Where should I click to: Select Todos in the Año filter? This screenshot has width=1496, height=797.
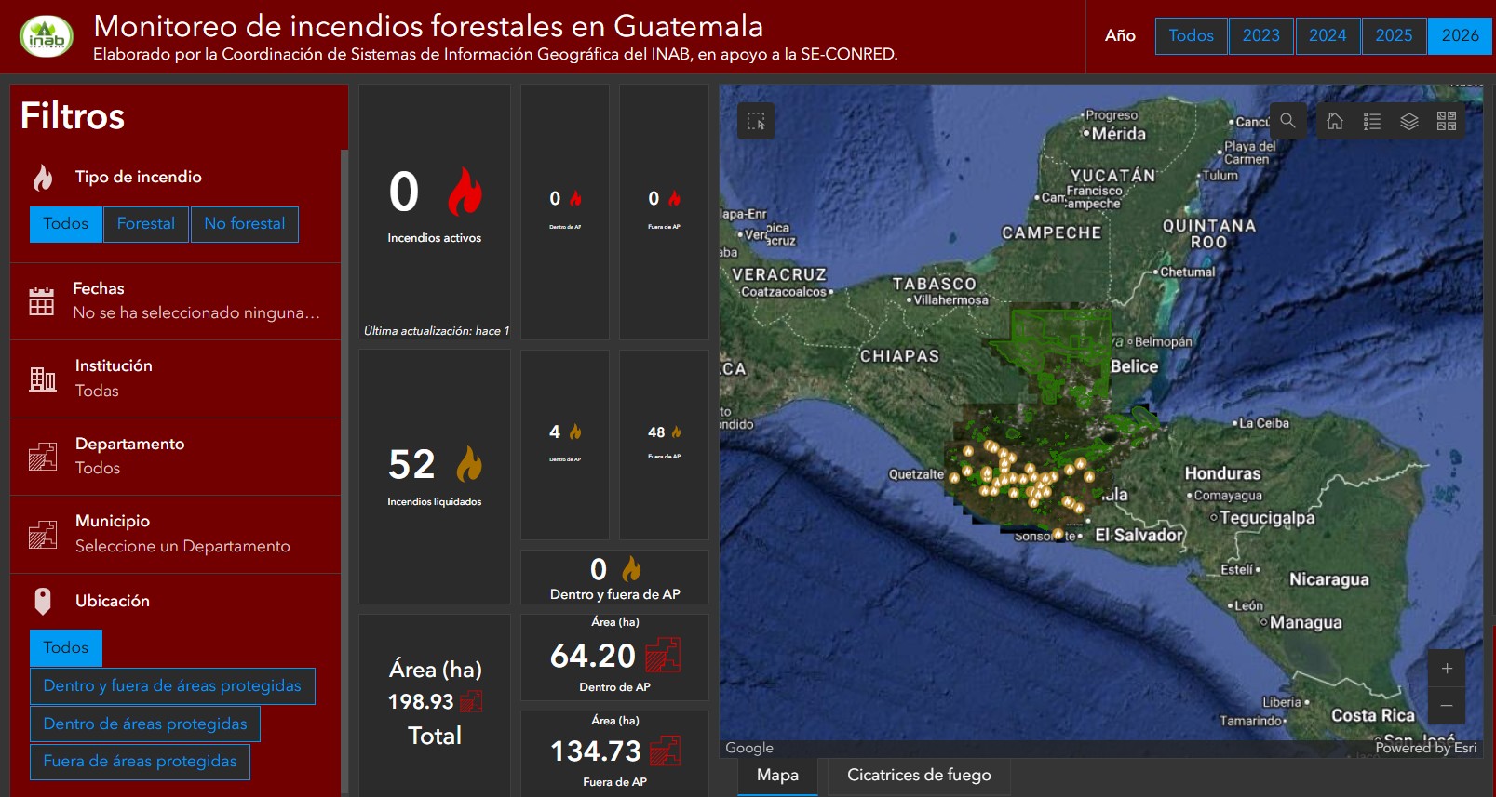(x=1191, y=36)
